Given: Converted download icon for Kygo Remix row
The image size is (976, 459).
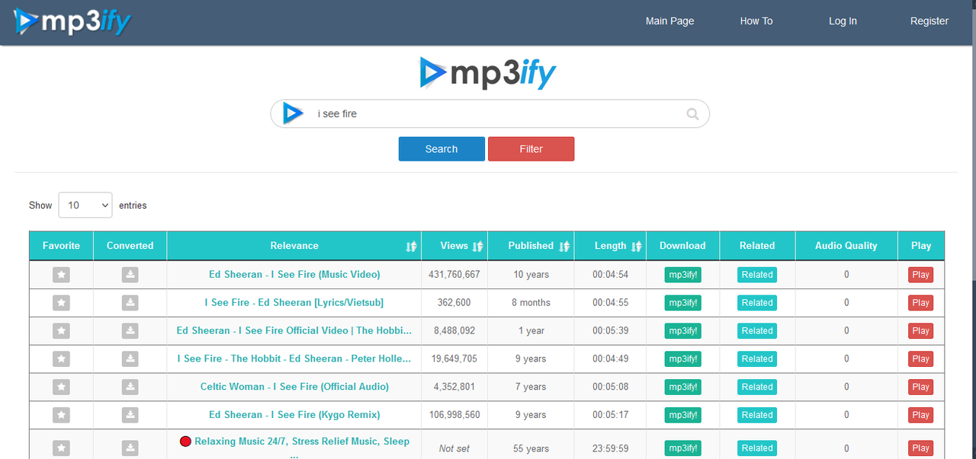Looking at the screenshot, I should [x=130, y=415].
